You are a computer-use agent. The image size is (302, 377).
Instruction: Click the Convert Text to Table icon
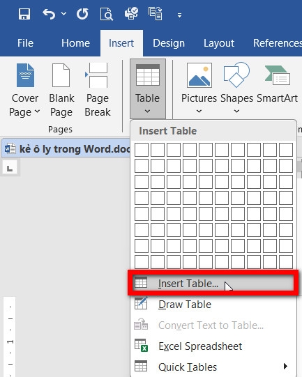(141, 324)
